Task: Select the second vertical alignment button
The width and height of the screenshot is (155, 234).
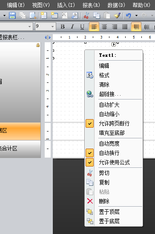Action: click(x=146, y=27)
